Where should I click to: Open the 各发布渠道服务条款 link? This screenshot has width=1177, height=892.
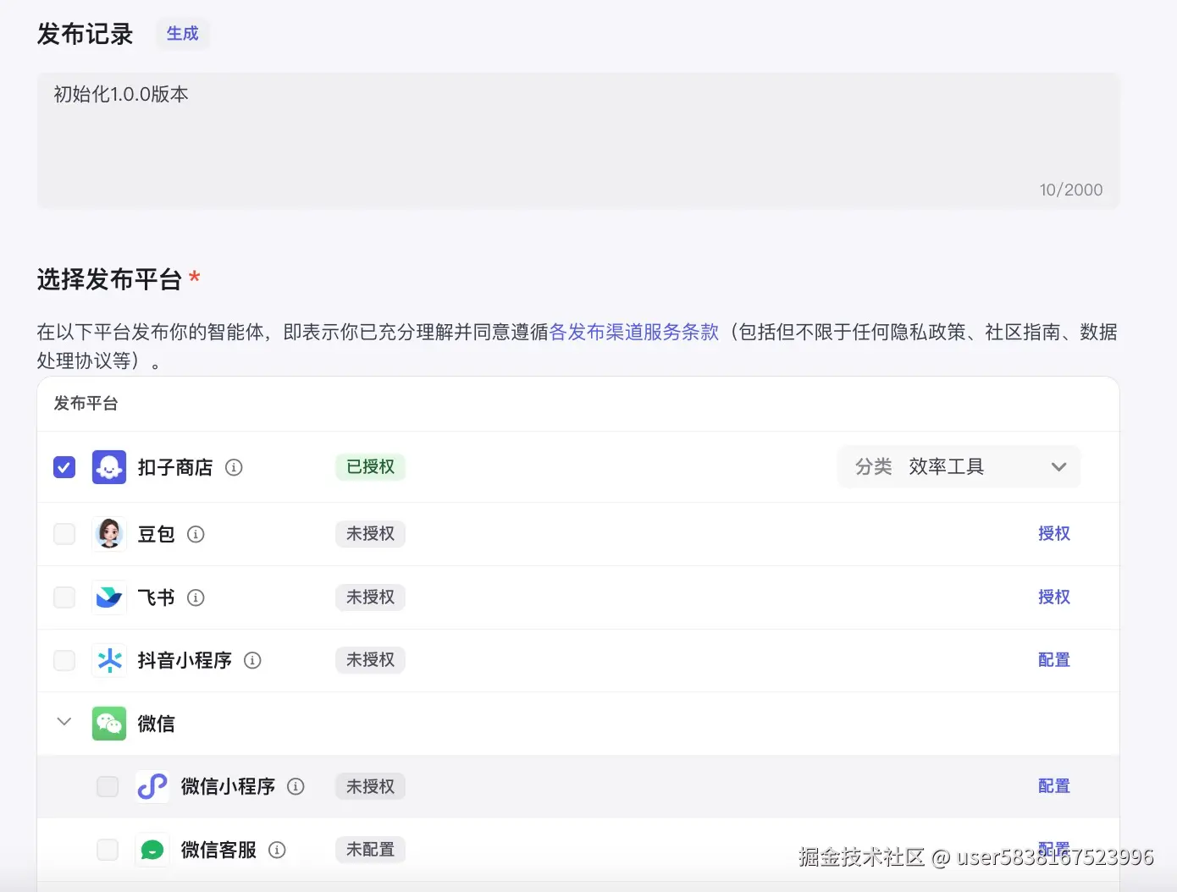[x=633, y=332]
